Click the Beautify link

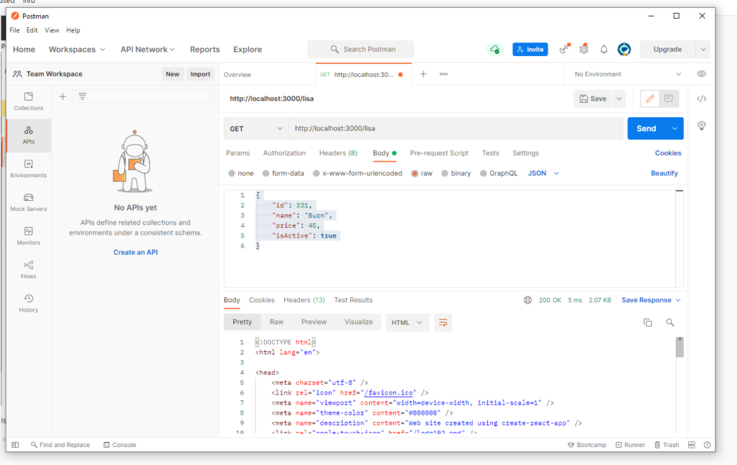(664, 173)
